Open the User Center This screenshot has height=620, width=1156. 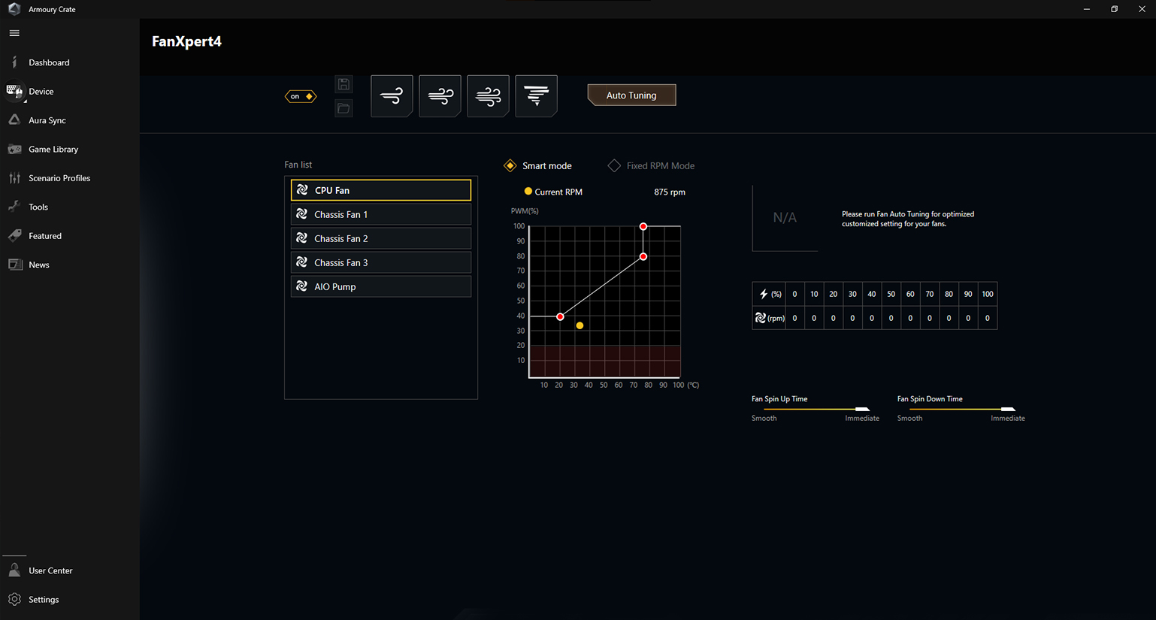coord(50,570)
